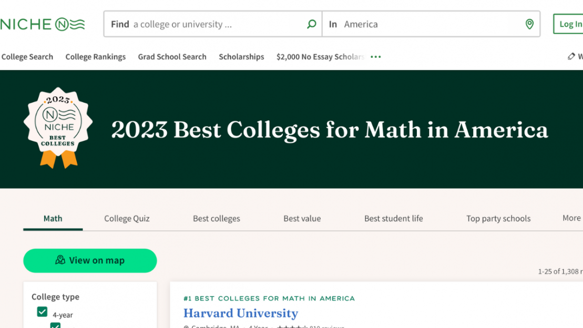Click the Log In button
Viewport: 583px width, 328px height.
point(572,24)
